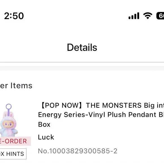
Task: Open THE MONSTERS Big into Energy product title
Action: pos(125,105)
